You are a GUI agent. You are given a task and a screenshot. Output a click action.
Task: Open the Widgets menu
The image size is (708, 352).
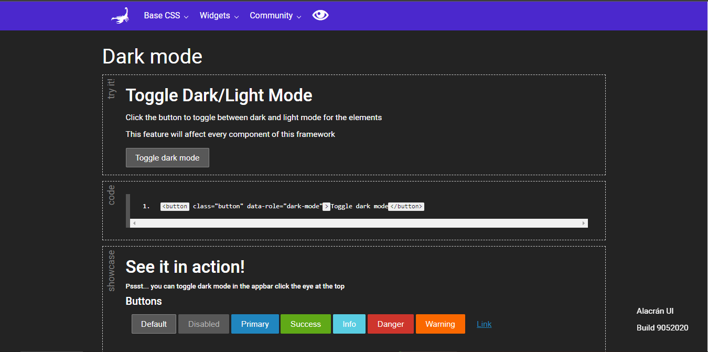pos(219,16)
